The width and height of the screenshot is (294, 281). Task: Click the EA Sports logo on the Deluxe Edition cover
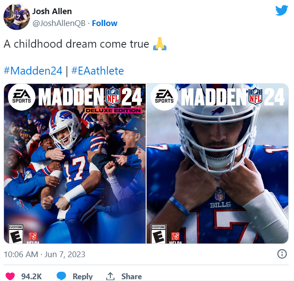22,97
